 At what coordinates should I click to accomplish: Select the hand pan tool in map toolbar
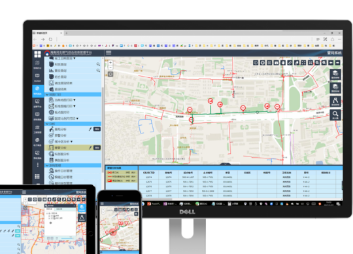tap(283, 63)
